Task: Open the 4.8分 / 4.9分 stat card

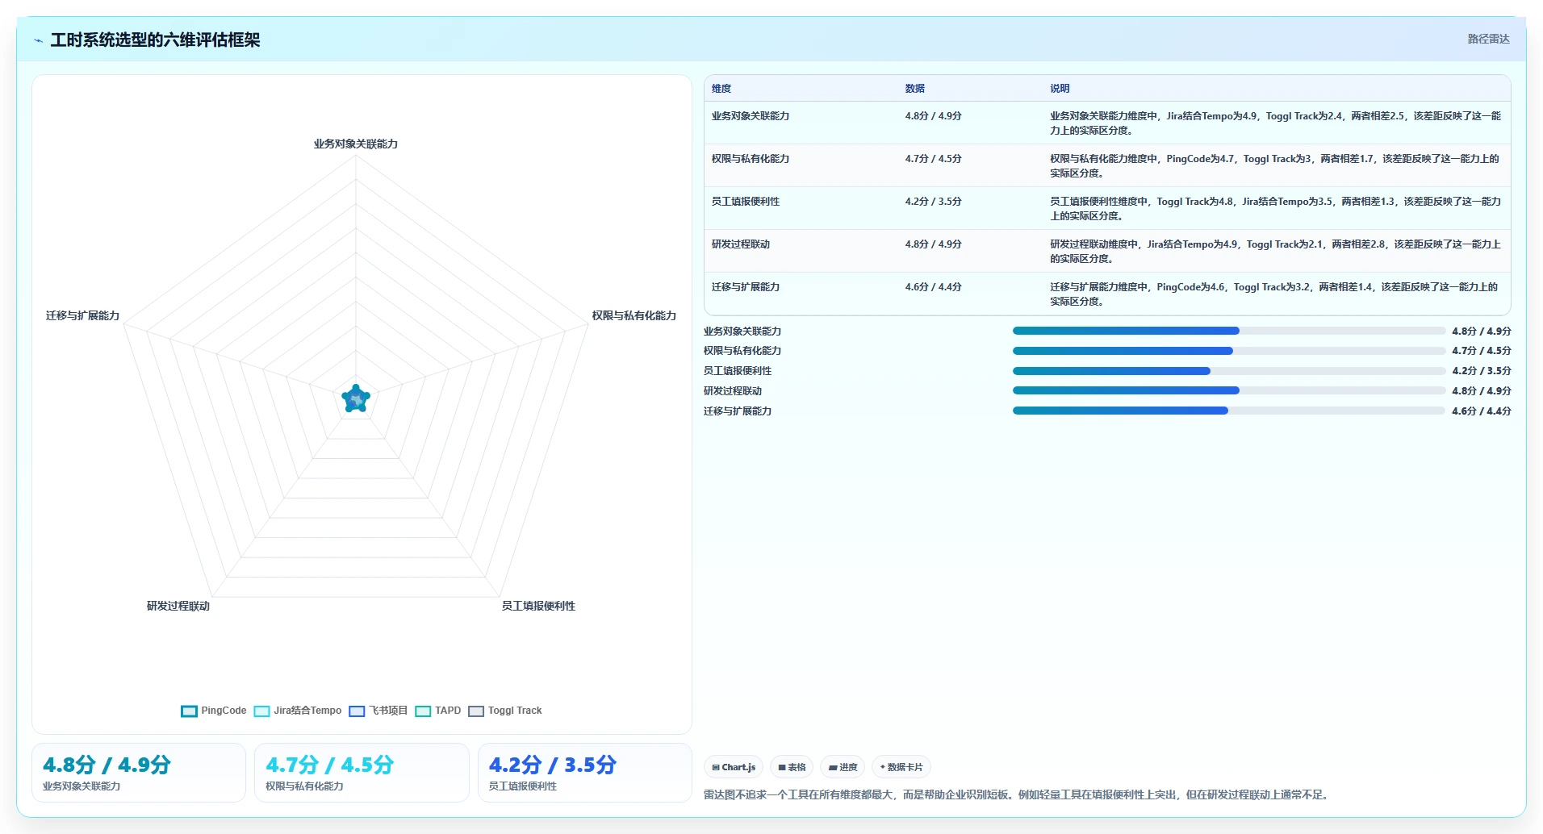Action: pyautogui.click(x=139, y=773)
